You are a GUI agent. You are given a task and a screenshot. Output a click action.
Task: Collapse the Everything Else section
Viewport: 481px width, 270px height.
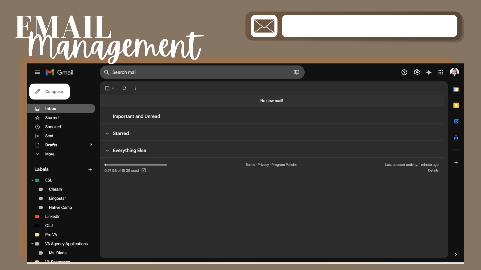(x=107, y=150)
